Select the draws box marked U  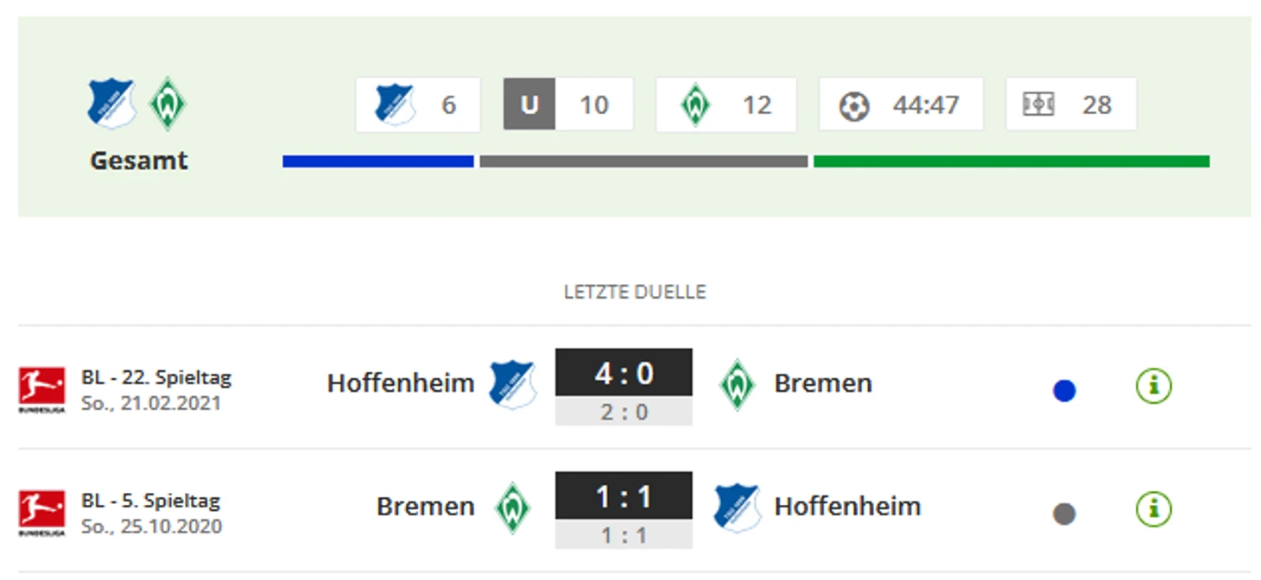(x=568, y=104)
